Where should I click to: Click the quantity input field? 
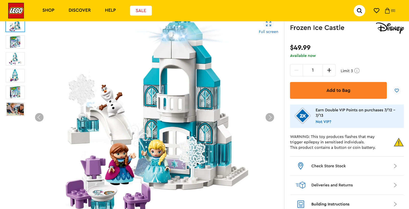(313, 70)
